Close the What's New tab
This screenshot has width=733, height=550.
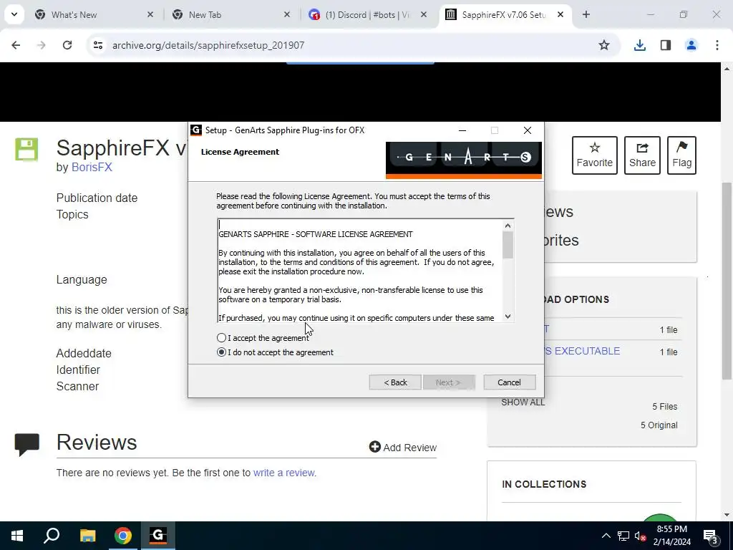coord(150,15)
